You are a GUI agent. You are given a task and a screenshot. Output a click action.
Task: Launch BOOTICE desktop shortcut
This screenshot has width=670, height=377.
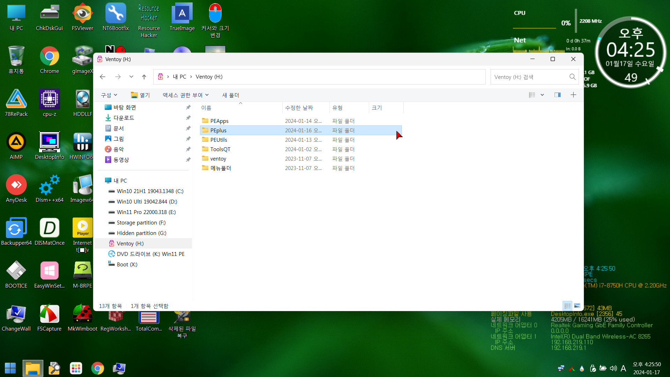click(x=16, y=275)
